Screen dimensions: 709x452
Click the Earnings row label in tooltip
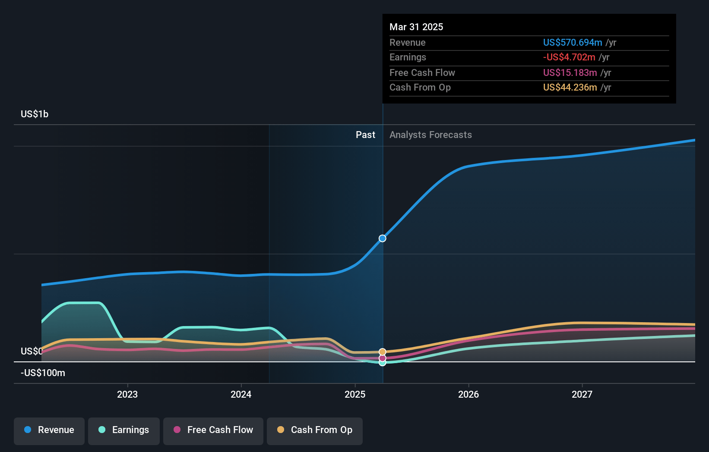pos(408,57)
